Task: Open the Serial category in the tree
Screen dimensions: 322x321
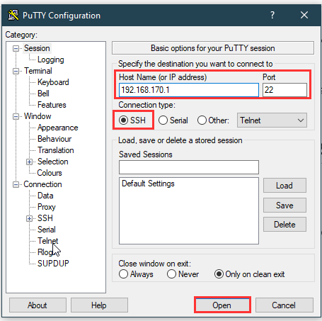Action: (47, 230)
